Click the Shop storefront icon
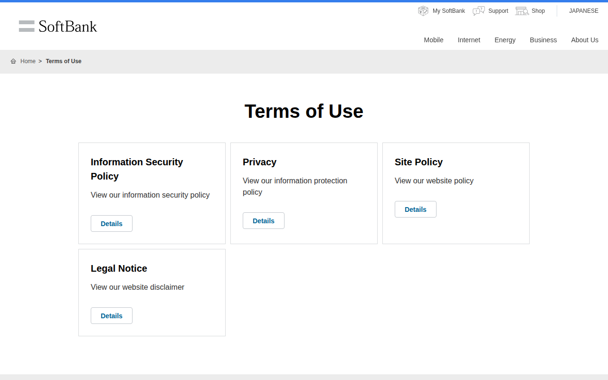 (522, 11)
